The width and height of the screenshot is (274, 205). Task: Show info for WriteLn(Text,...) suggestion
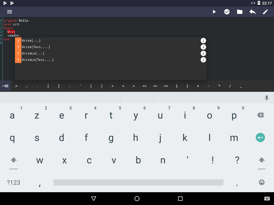(203, 60)
